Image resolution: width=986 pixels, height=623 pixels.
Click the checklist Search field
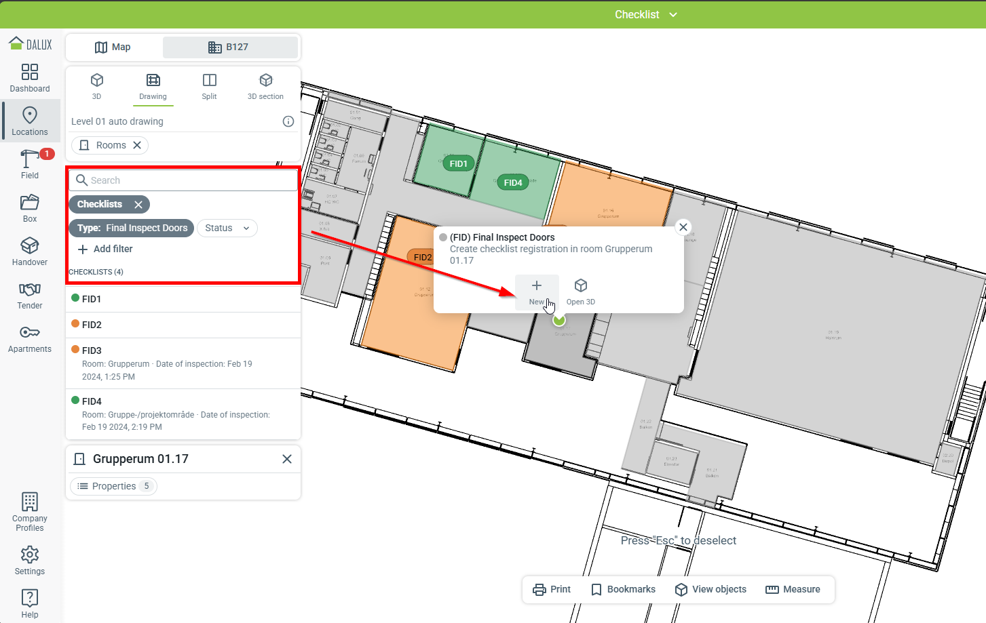point(190,180)
